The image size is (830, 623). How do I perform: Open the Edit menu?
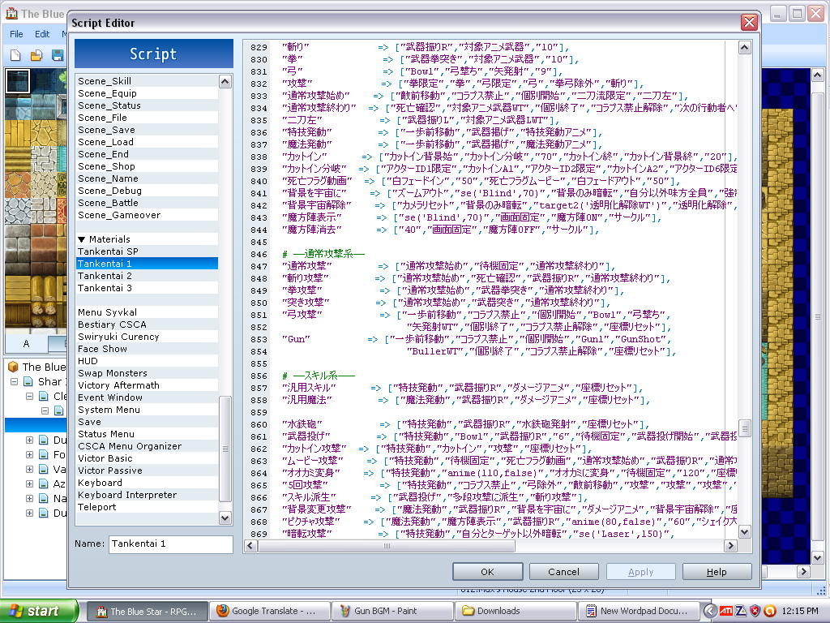coord(42,34)
